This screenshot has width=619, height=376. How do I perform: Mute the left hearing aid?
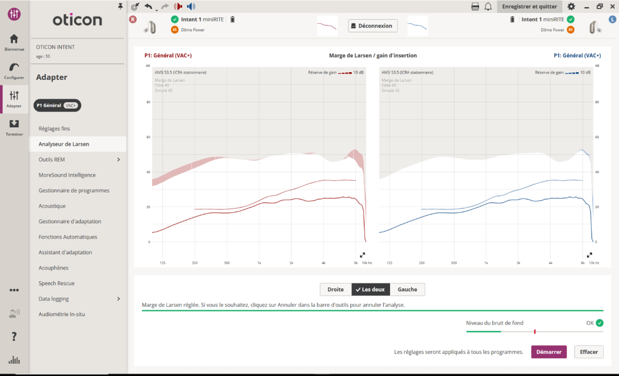[191, 6]
